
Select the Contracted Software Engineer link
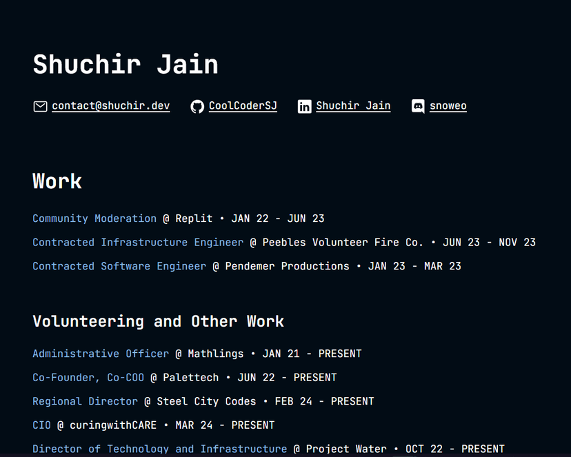119,266
